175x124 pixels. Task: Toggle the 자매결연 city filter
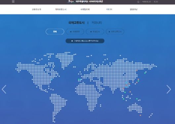tap(75, 31)
